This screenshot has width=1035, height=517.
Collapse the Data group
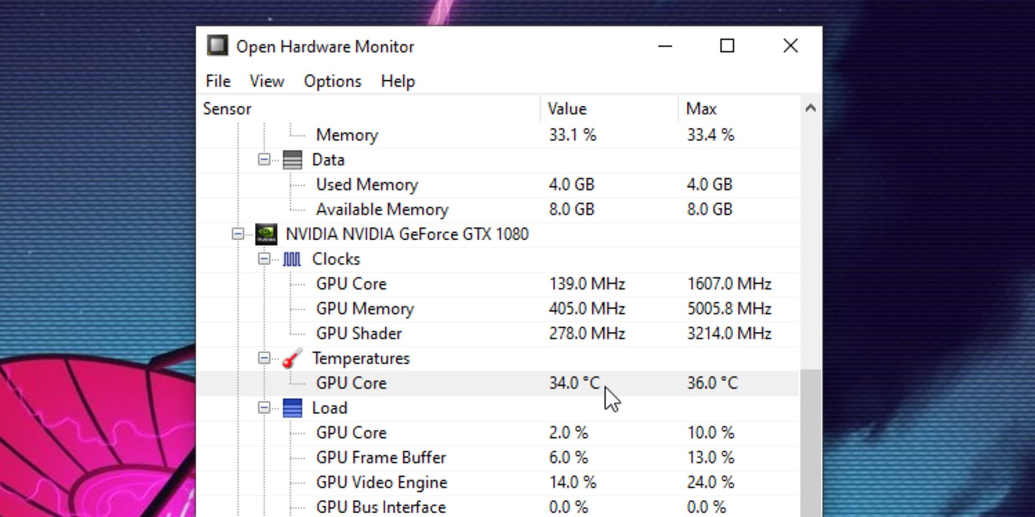click(264, 160)
